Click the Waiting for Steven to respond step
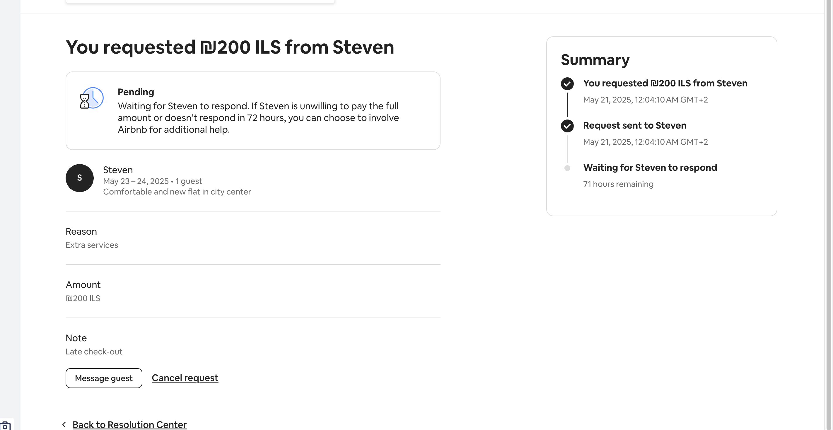Screen dimensions: 833x430 650,168
